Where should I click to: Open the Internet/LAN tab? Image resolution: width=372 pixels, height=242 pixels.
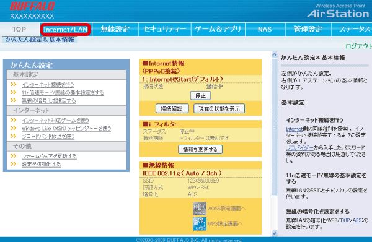pos(66,29)
